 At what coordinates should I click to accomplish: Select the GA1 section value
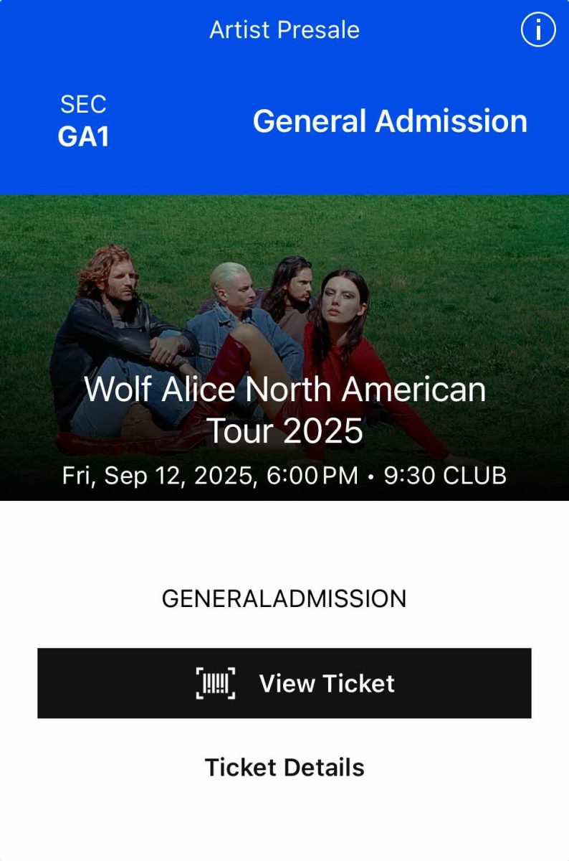(83, 136)
